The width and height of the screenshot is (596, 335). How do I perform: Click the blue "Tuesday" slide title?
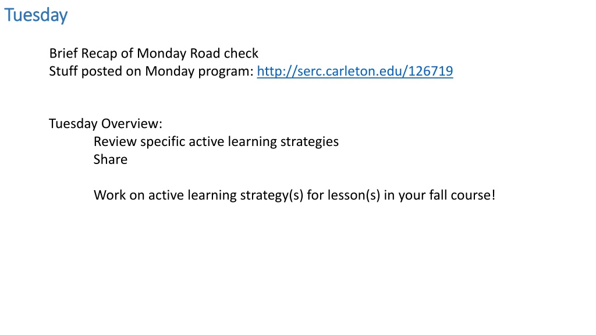pos(36,15)
